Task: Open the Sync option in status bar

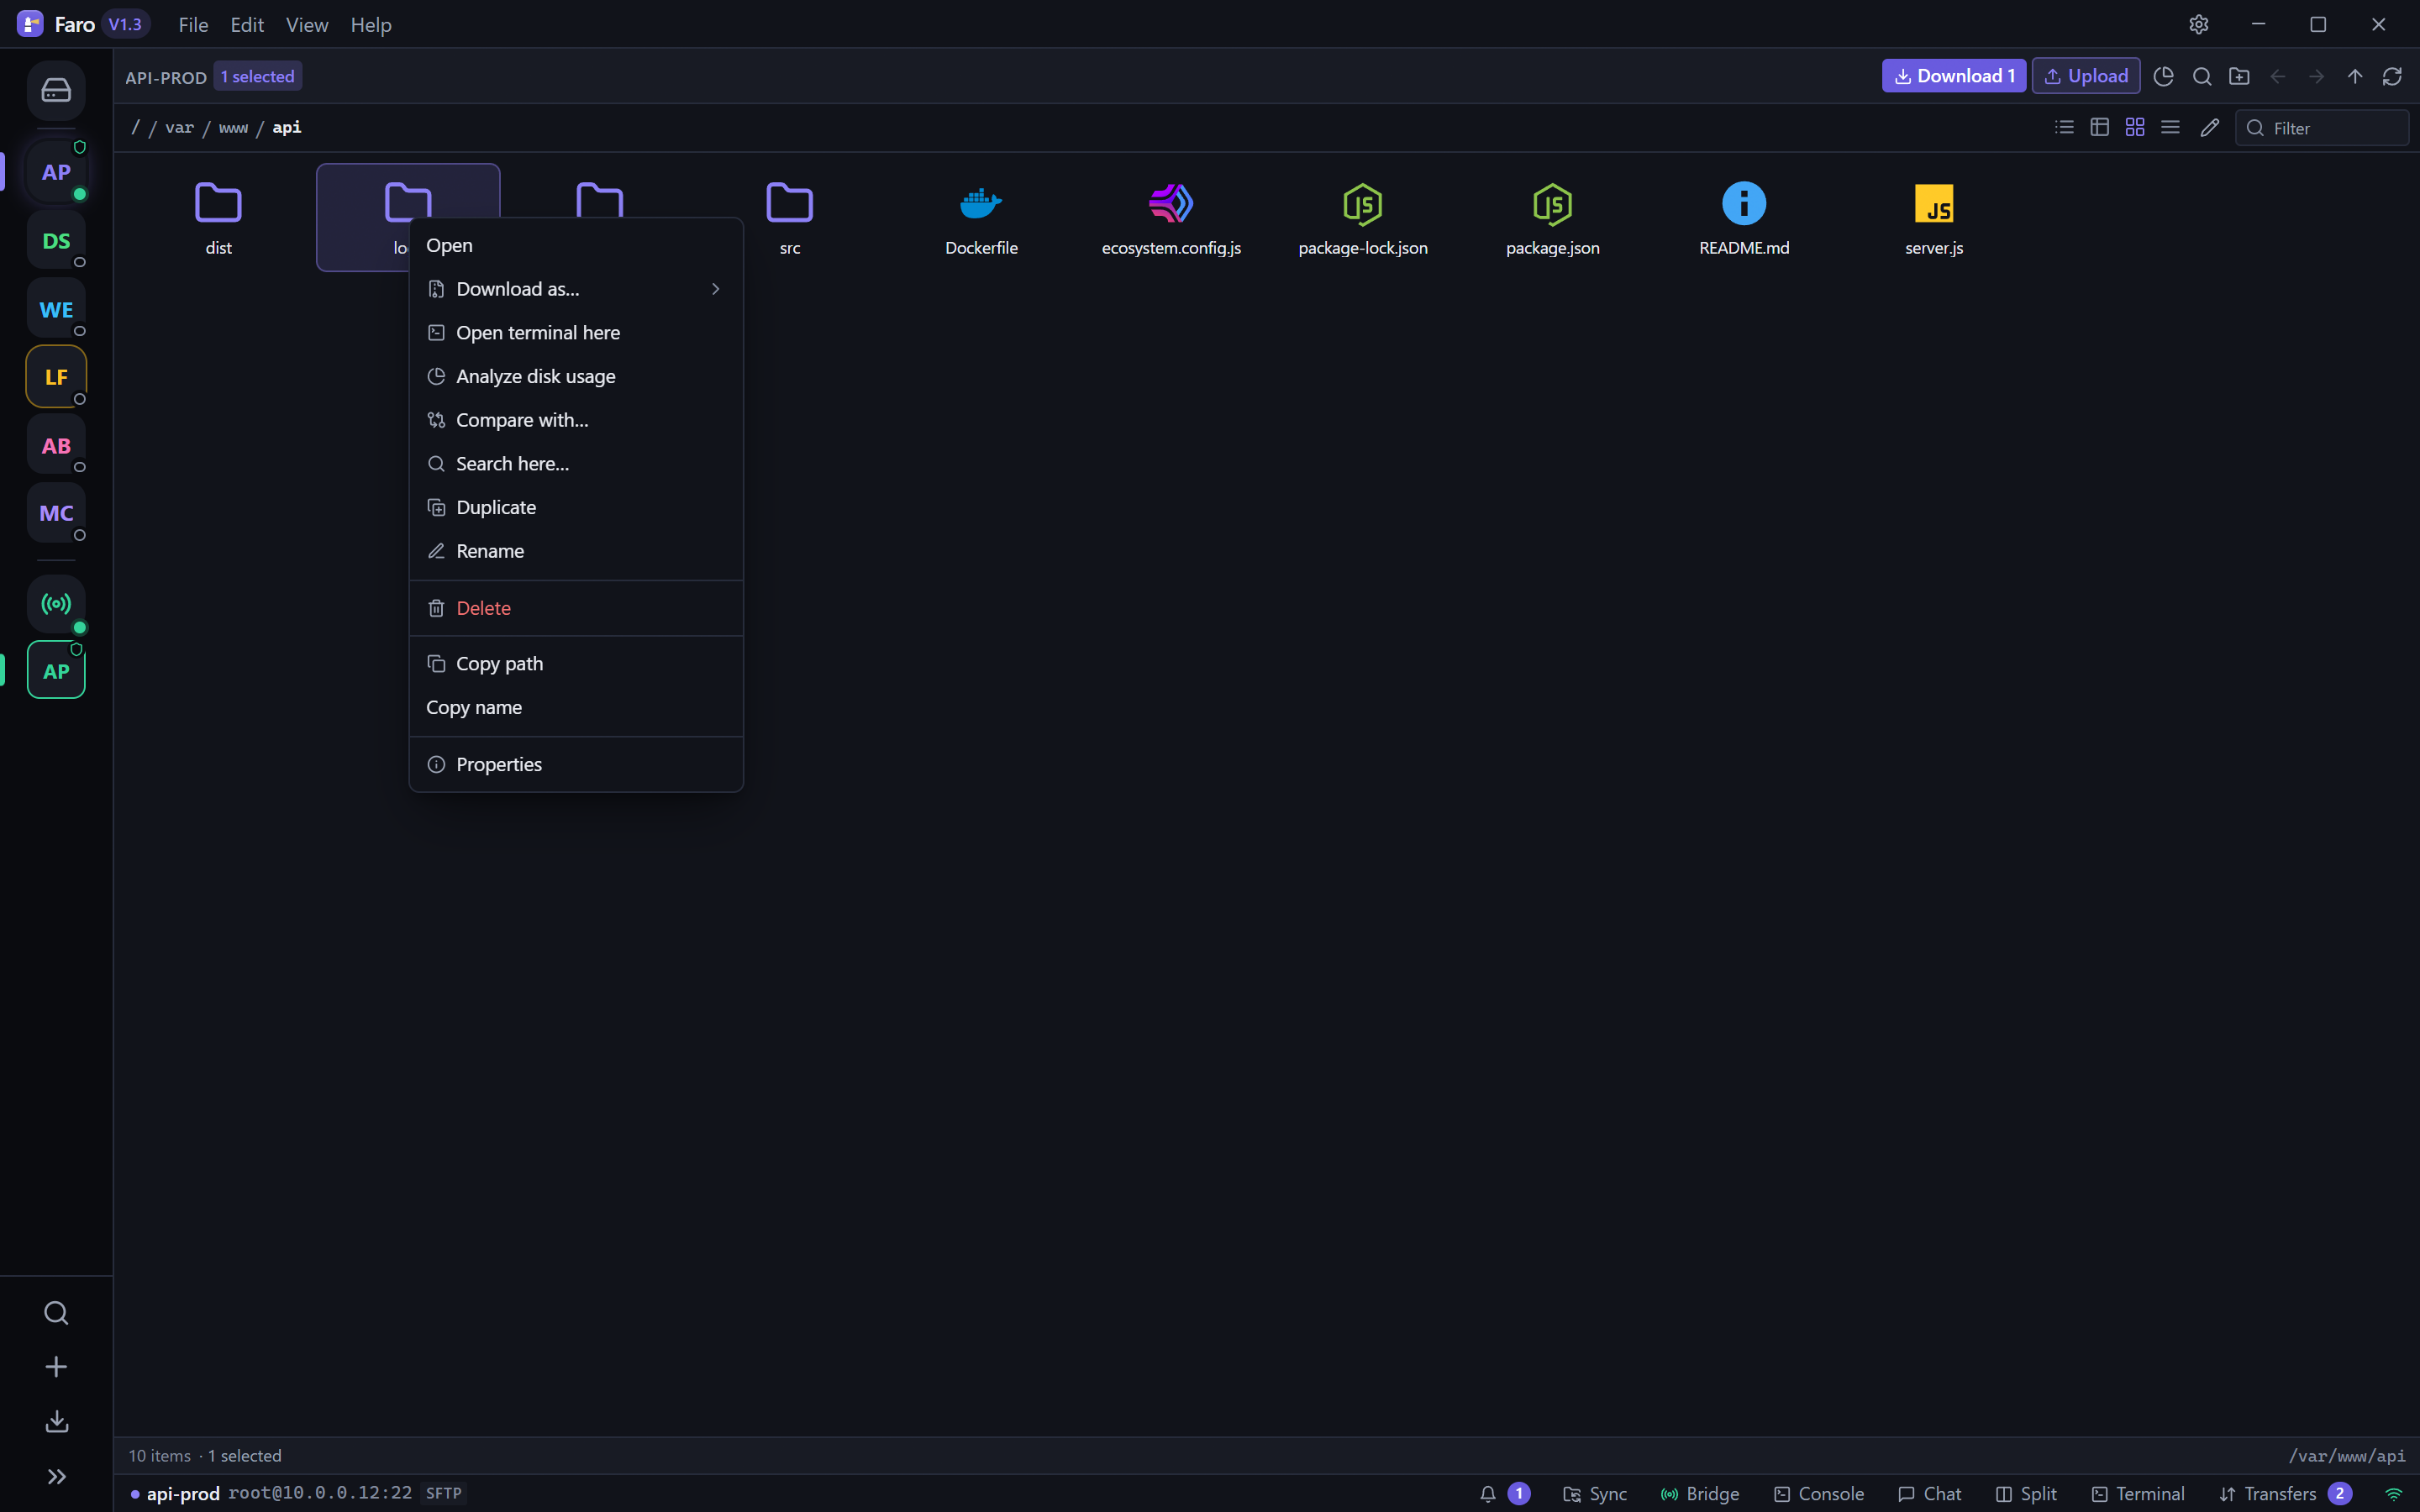Action: click(1595, 1493)
